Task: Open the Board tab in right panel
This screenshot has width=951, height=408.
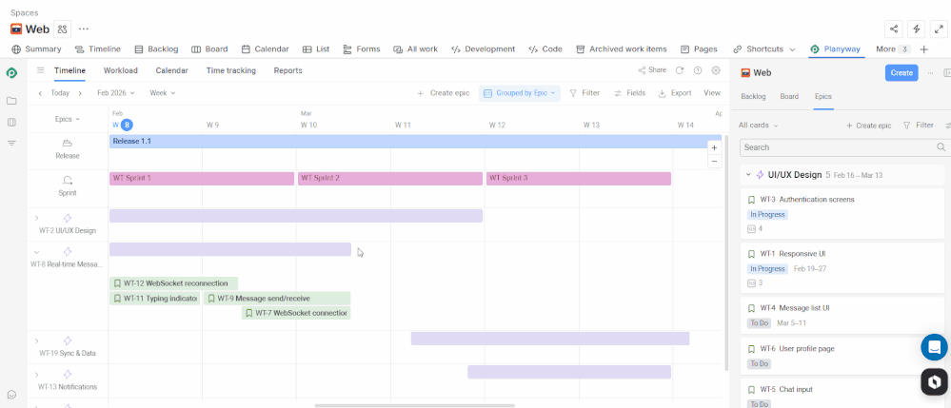Action: pos(789,96)
